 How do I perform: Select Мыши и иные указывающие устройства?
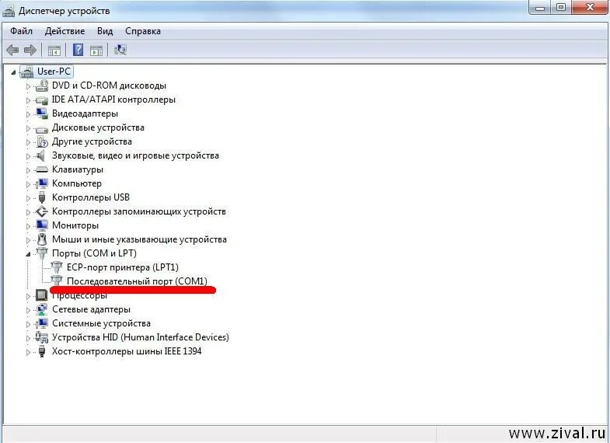tap(139, 239)
